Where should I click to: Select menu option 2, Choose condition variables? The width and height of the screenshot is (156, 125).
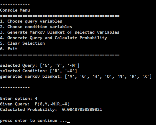pos(36,27)
